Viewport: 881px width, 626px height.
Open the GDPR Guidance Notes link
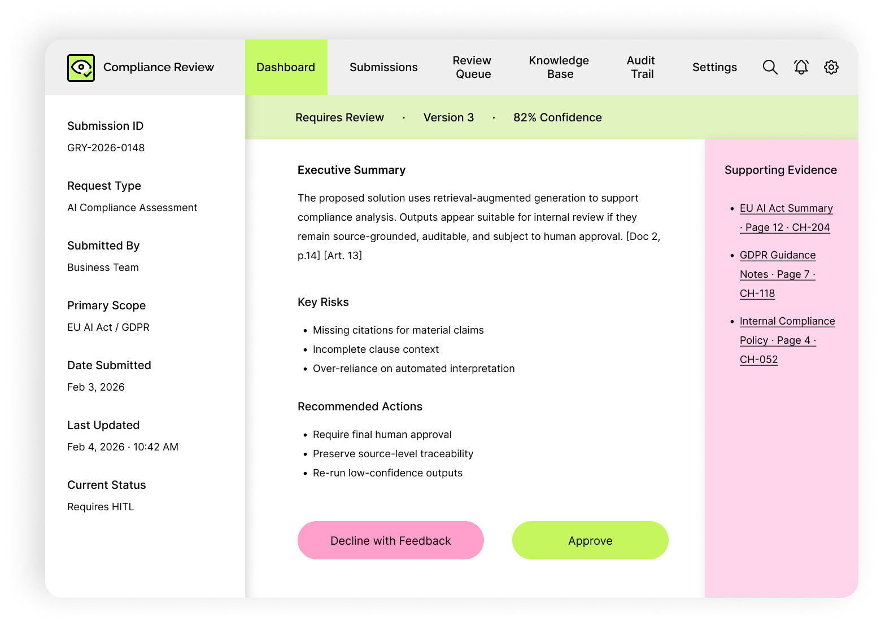point(777,255)
